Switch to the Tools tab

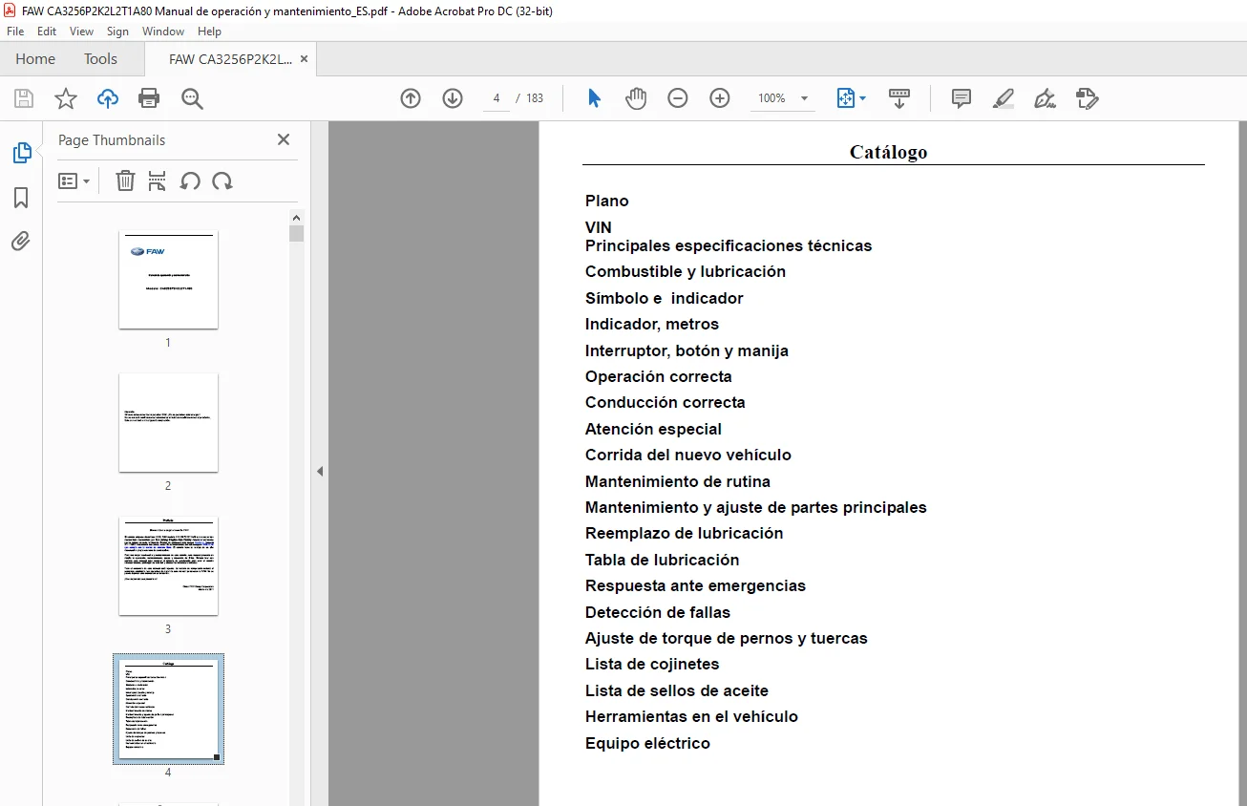(x=100, y=59)
